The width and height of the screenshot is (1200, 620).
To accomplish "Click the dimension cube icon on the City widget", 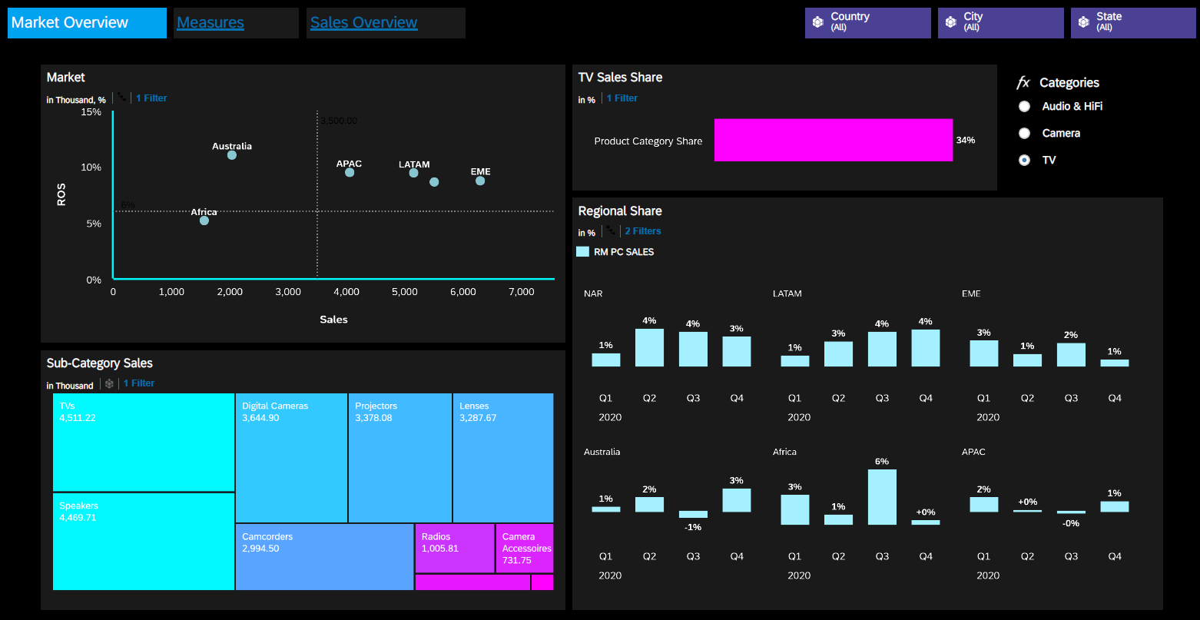I will coord(950,22).
